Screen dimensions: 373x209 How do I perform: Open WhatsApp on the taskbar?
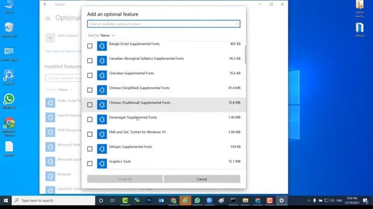[x=197, y=200]
